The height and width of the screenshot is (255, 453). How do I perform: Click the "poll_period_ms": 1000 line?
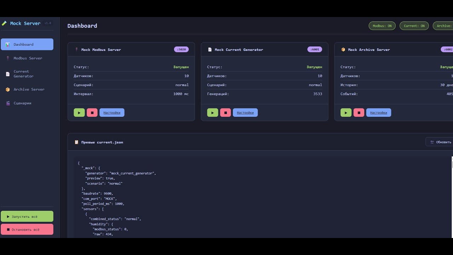click(x=103, y=204)
